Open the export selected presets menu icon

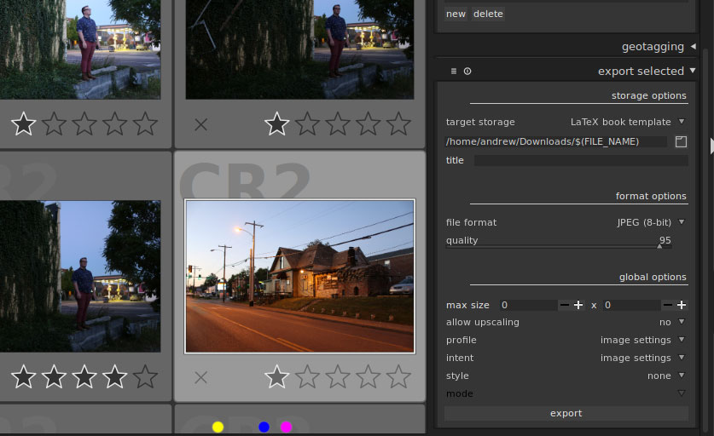click(454, 72)
